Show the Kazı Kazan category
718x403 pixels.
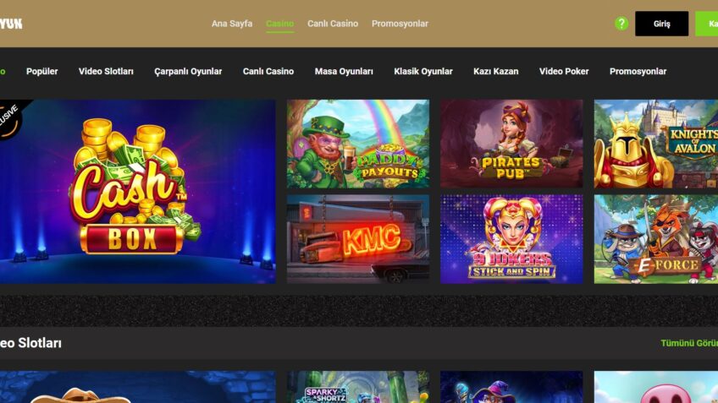click(496, 71)
